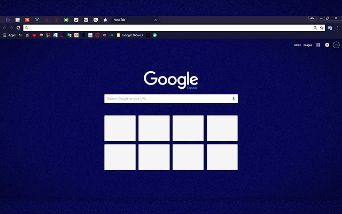Open the Google apps grid launcher
342x214 pixels.
coord(318,45)
